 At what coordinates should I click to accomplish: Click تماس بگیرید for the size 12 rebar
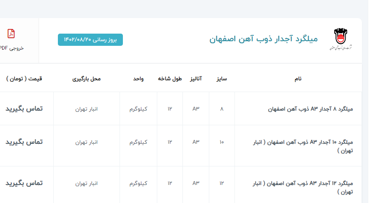coord(24,183)
